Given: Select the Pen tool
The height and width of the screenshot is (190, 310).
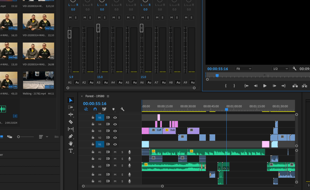Looking at the screenshot, I should click(71, 136).
